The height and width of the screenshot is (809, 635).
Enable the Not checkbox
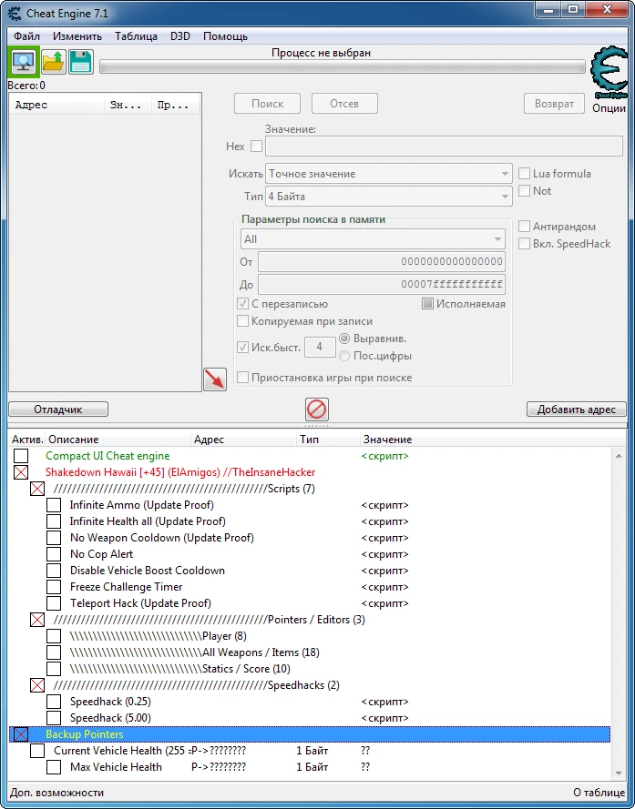pyautogui.click(x=524, y=190)
